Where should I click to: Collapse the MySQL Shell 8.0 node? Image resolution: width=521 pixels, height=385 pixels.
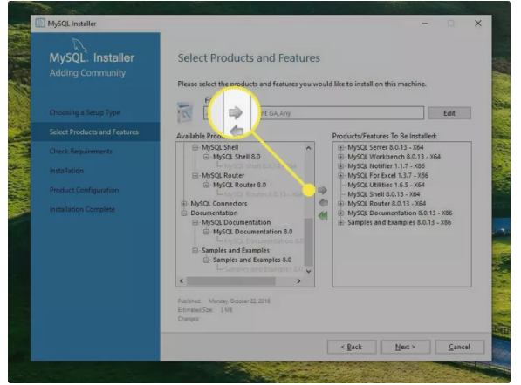[206, 157]
